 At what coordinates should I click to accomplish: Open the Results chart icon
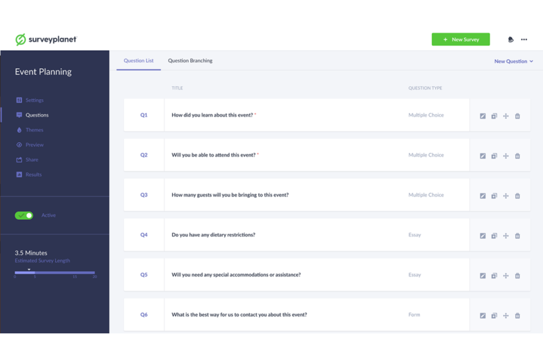coord(19,174)
